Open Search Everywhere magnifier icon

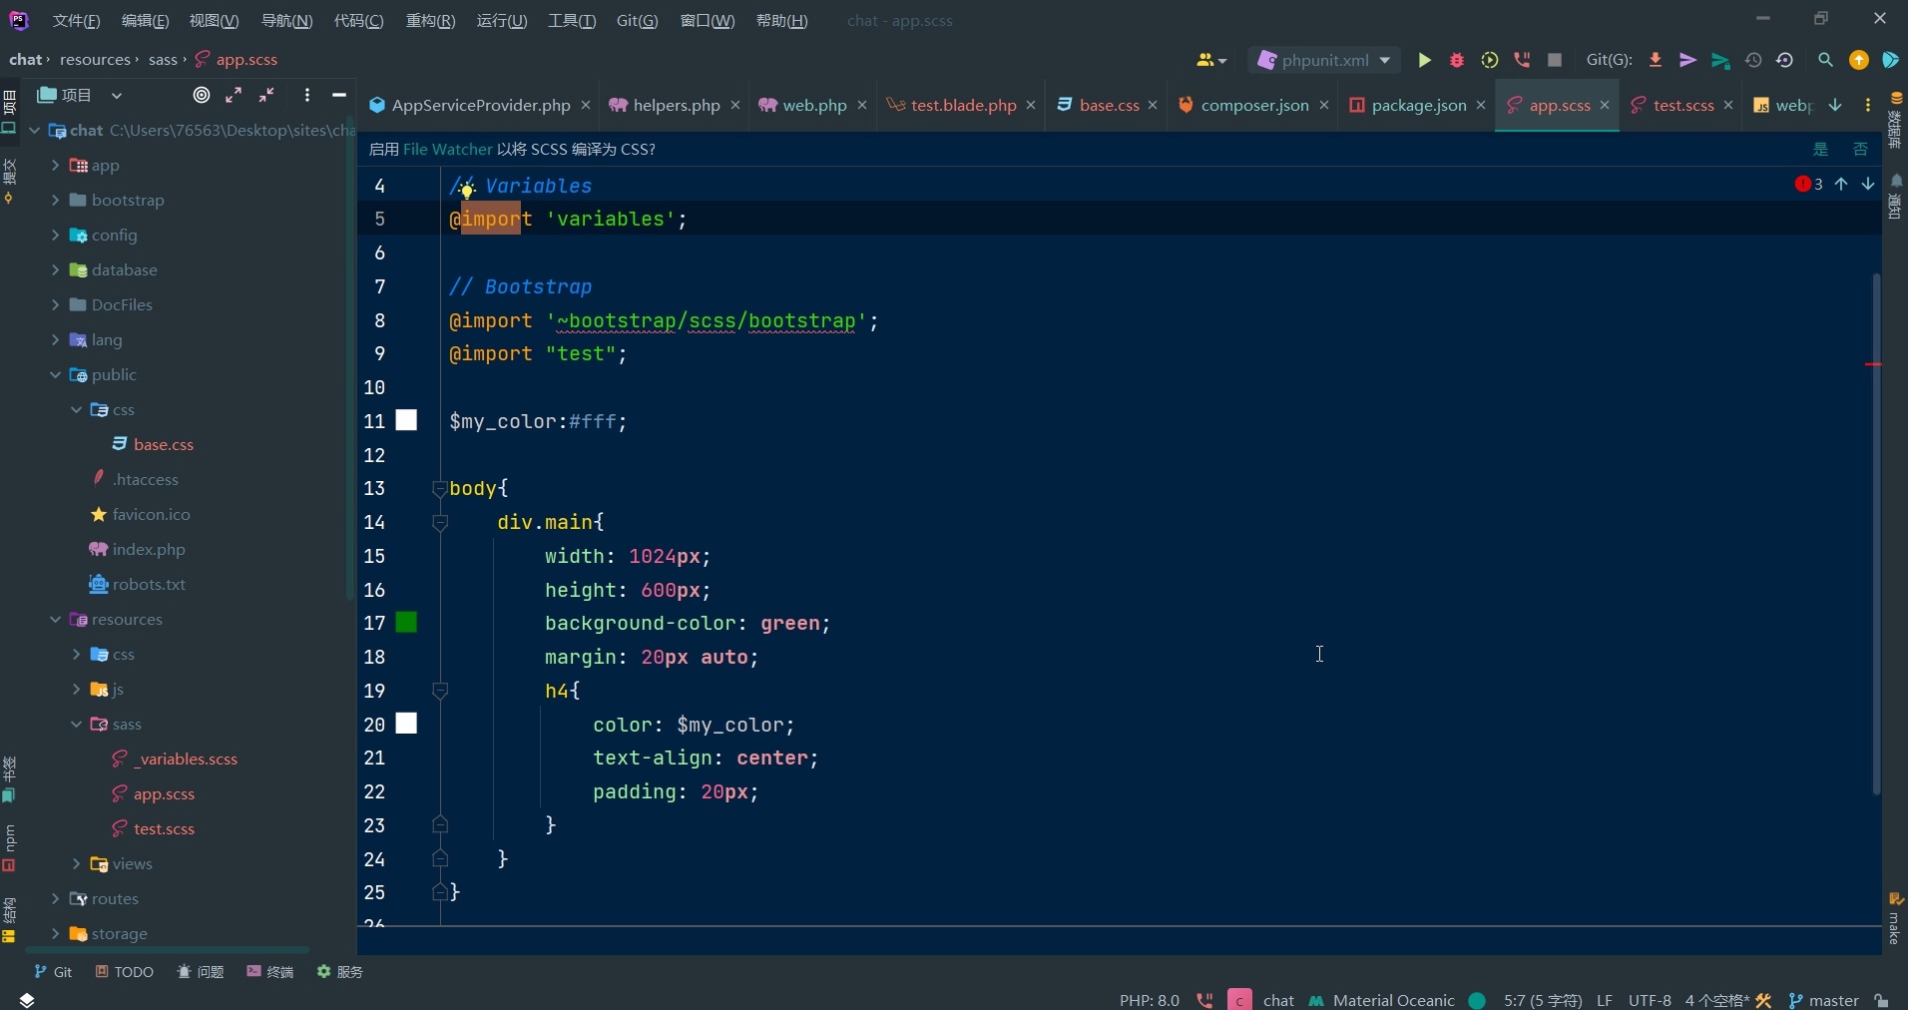coord(1825,60)
